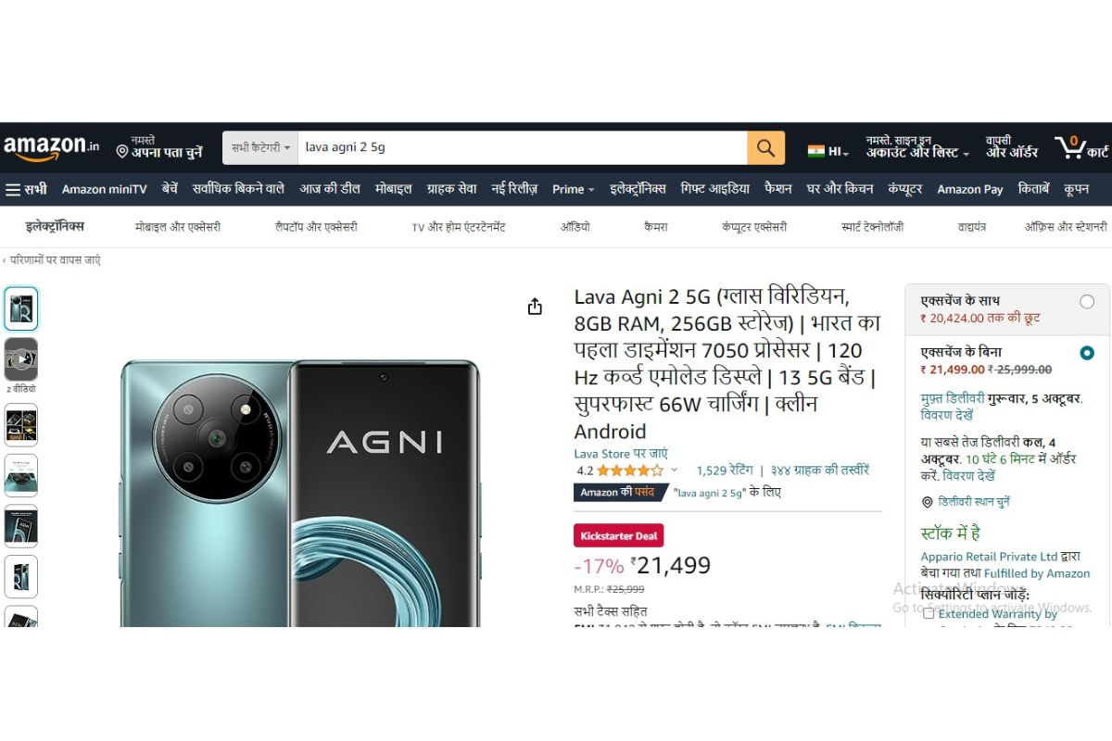The height and width of the screenshot is (741, 1112).
Task: Select the 'एक्सचेंज के बिना' radio option
Action: click(x=1087, y=353)
